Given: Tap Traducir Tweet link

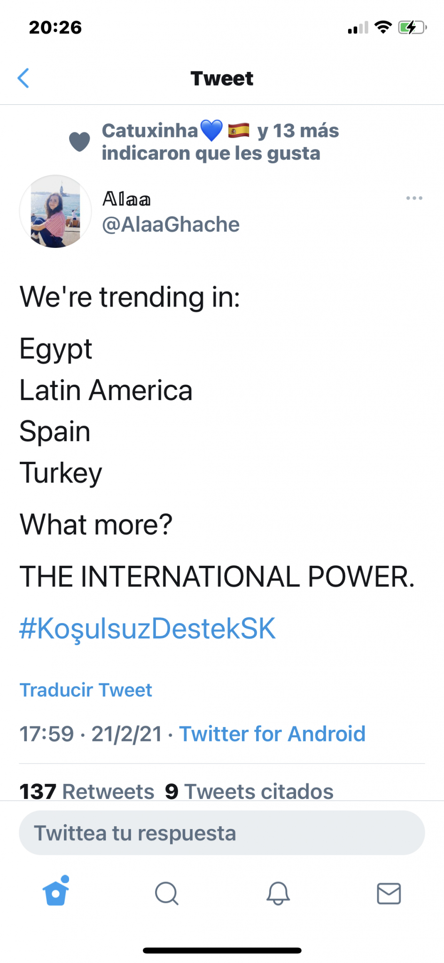Looking at the screenshot, I should coord(86,690).
